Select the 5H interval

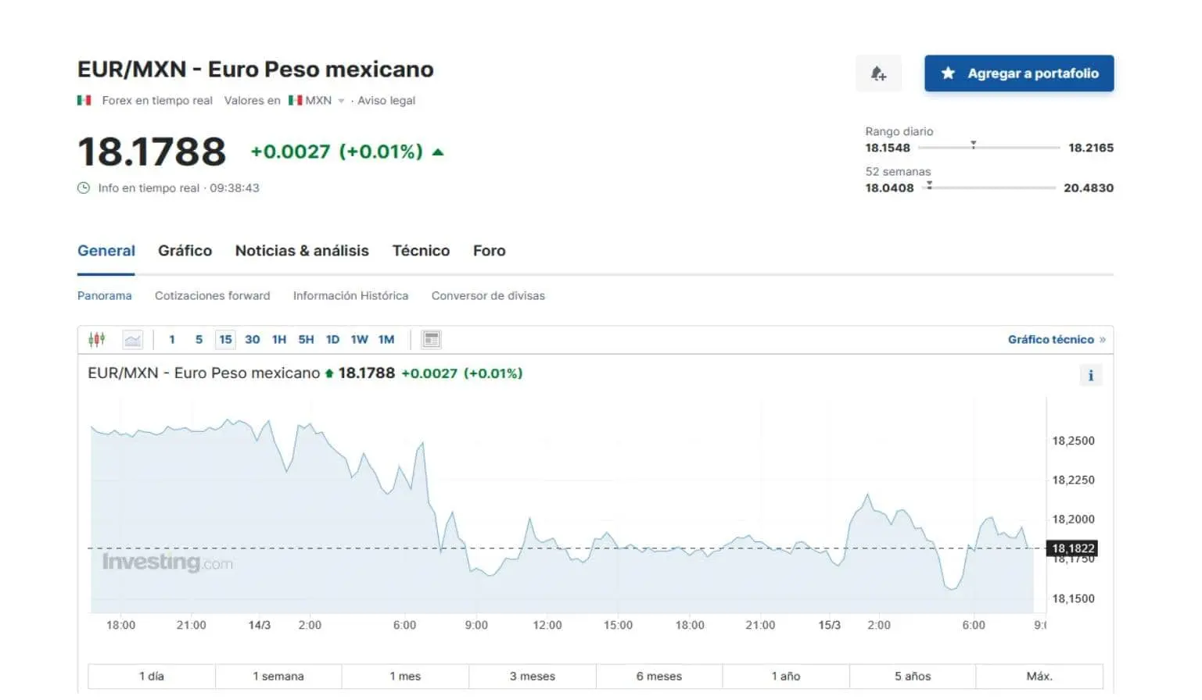[x=306, y=339]
